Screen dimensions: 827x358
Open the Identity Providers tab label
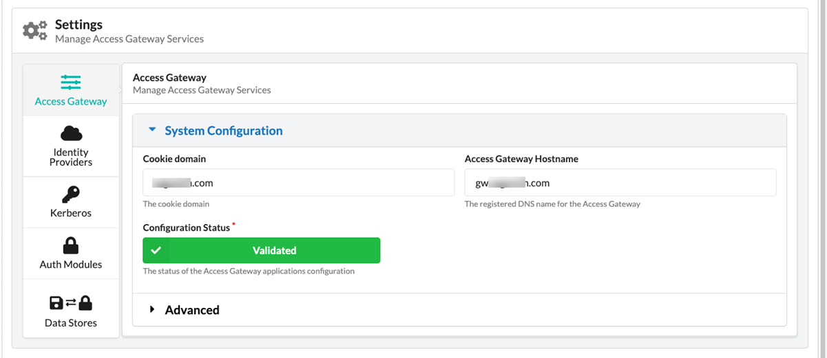coord(71,157)
